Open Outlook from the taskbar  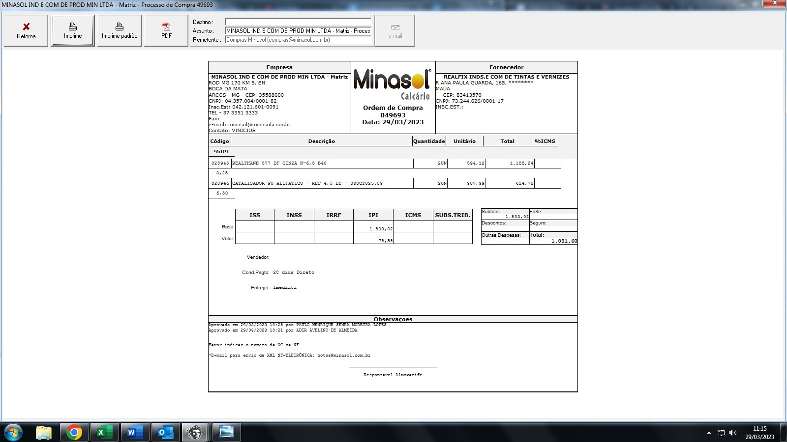tap(165, 432)
